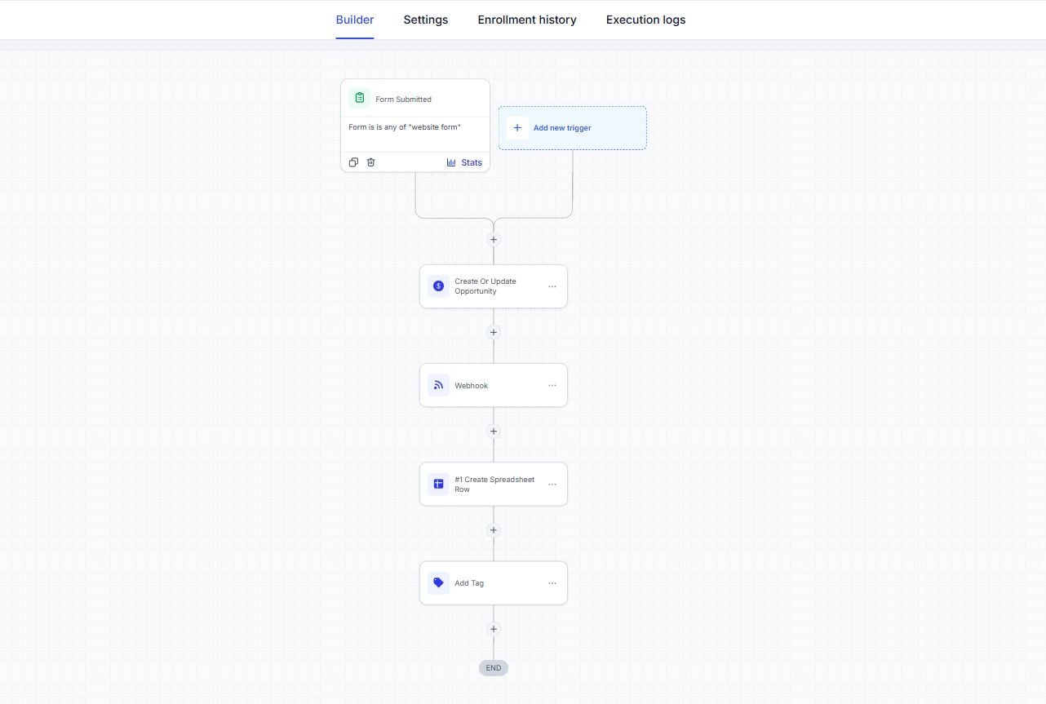This screenshot has width=1046, height=704.
Task: Open the Create Or Update Opportunity options menu
Action: tap(552, 286)
